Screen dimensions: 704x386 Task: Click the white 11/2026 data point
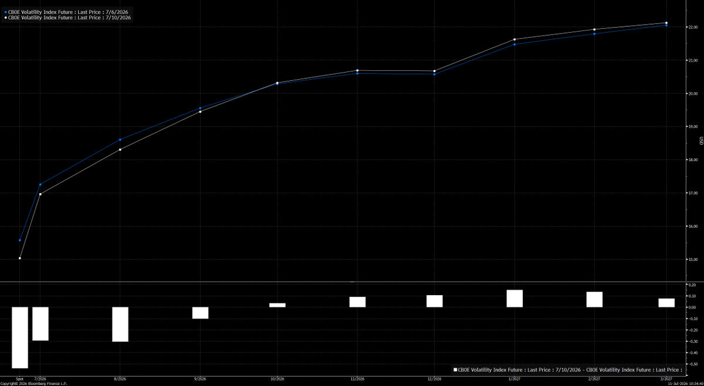(x=357, y=70)
